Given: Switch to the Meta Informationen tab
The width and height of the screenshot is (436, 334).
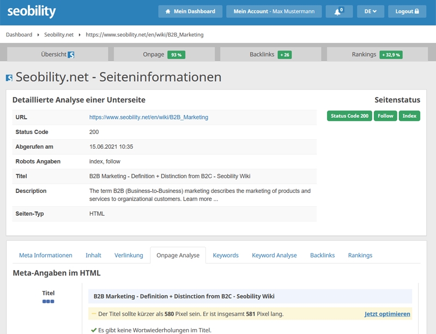Looking at the screenshot, I should [x=46, y=255].
